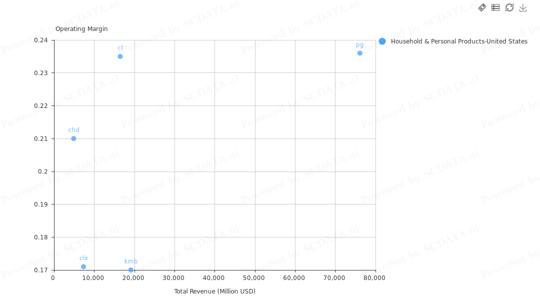The width and height of the screenshot is (540, 300).
Task: Click the Total Revenue (Million USD) axis title
Action: (x=214, y=291)
